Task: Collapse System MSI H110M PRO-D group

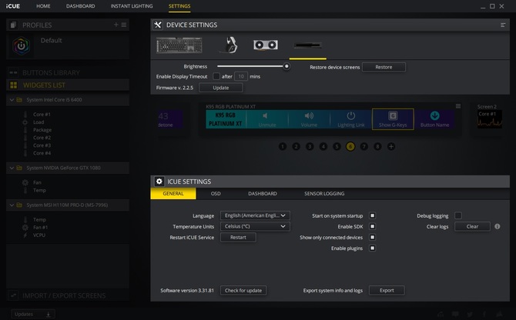Action: click(x=12, y=205)
